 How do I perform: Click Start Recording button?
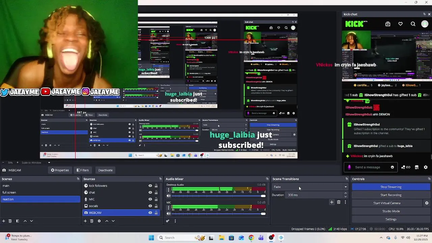[x=391, y=195]
